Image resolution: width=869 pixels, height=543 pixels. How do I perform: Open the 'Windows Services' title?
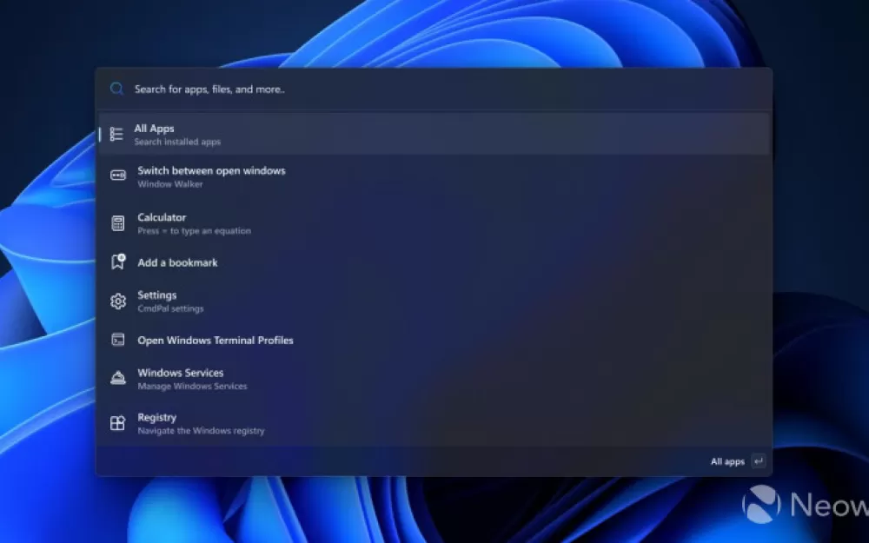pos(181,373)
